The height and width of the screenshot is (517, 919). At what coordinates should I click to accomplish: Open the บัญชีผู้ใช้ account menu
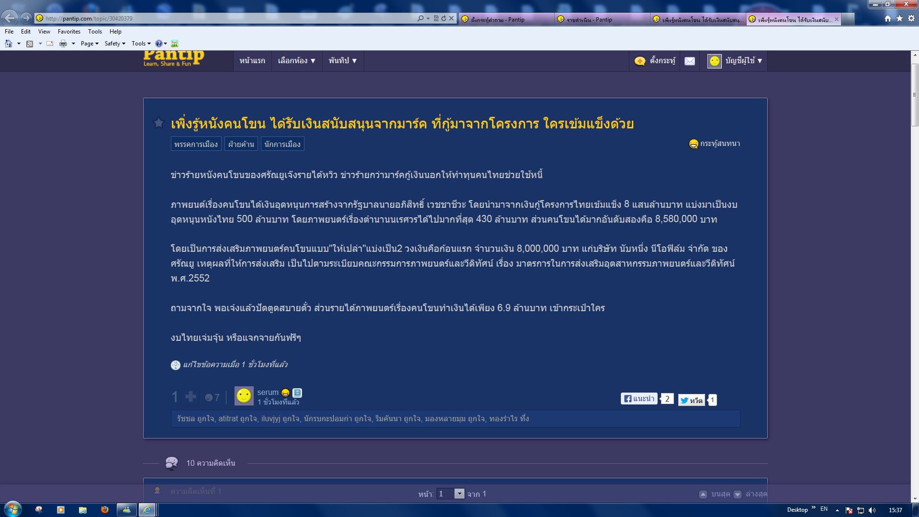(743, 61)
